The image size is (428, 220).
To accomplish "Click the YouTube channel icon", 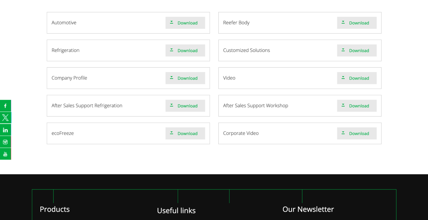I will click(x=5, y=154).
